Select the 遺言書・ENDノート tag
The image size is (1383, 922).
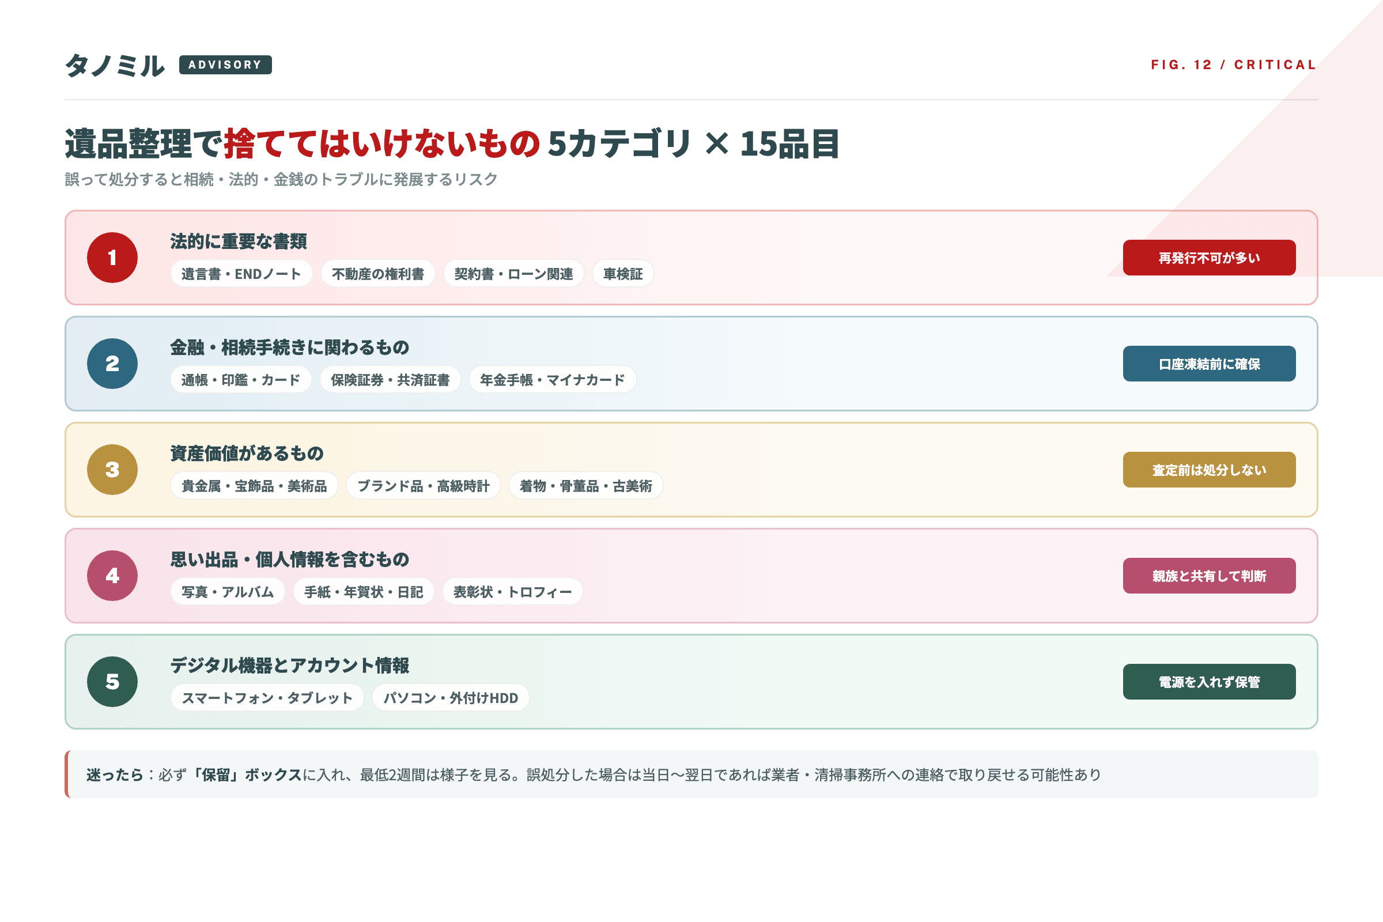[x=241, y=274]
